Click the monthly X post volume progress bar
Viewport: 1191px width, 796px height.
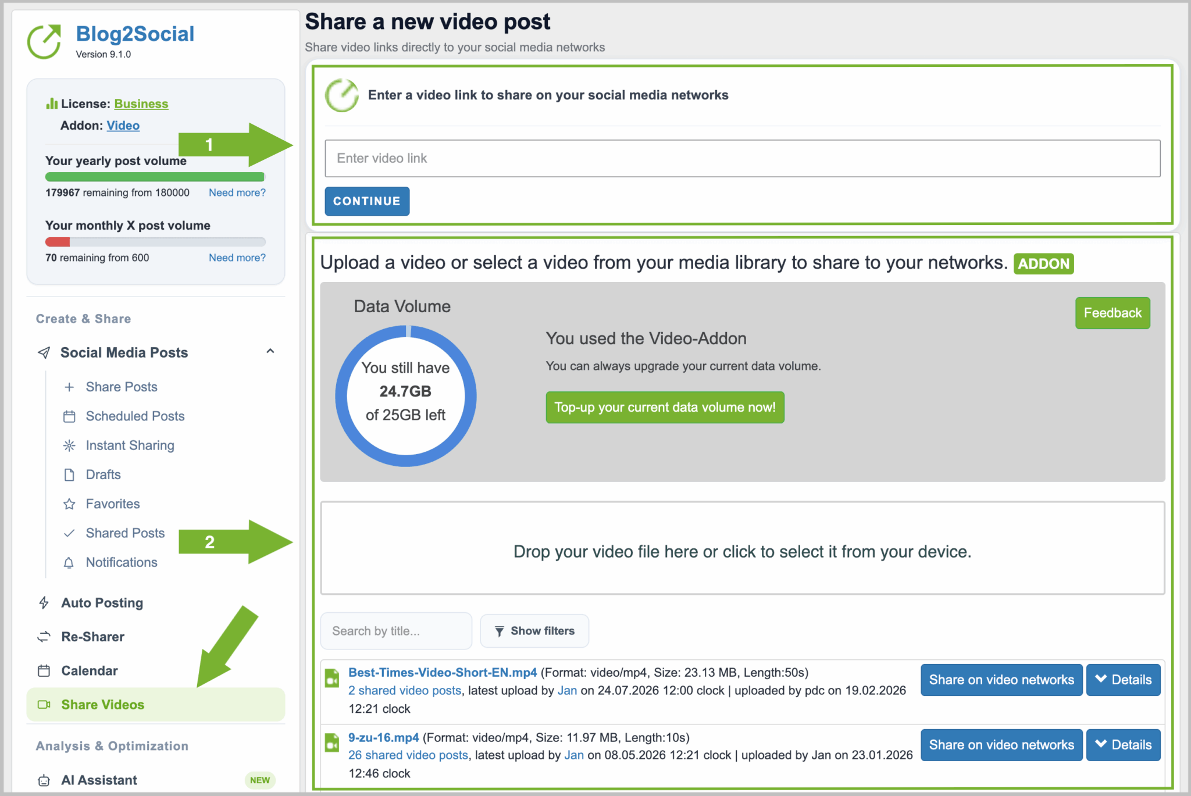point(155,242)
